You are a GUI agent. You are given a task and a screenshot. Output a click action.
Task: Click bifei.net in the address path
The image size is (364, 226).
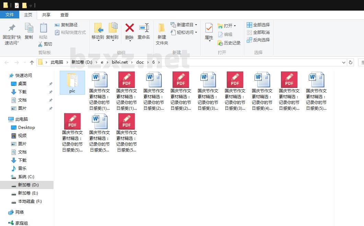click(x=120, y=62)
